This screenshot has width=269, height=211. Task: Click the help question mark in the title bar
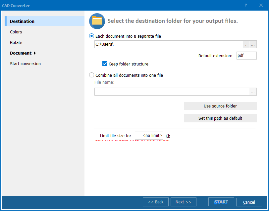pyautogui.click(x=246, y=6)
